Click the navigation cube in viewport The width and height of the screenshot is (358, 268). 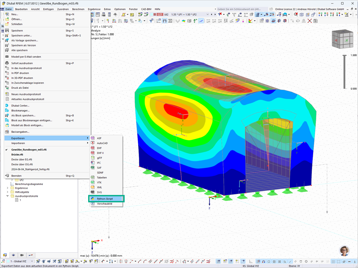point(342,39)
